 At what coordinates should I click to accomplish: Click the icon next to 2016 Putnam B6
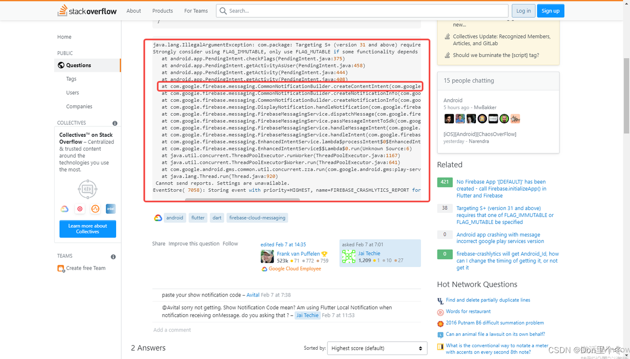[441, 323]
